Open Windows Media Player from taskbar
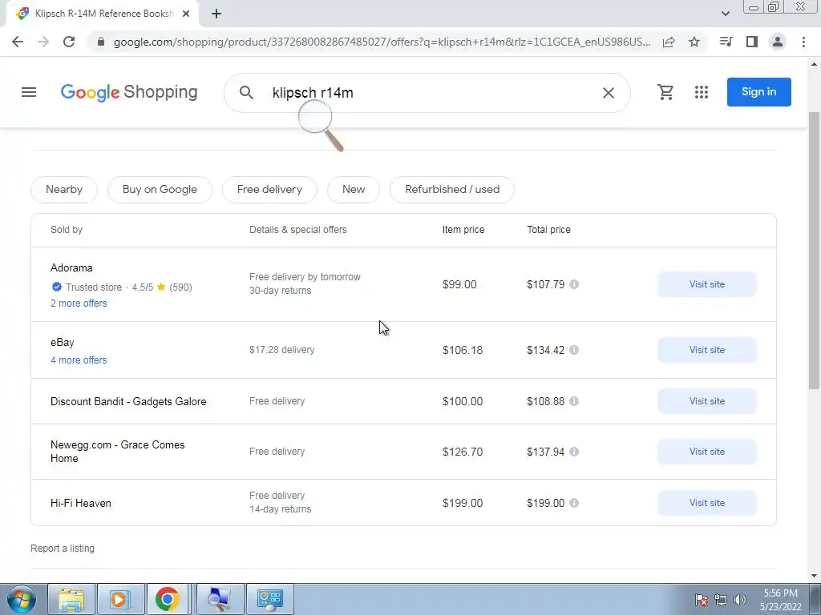This screenshot has height=615, width=821. 120,599
